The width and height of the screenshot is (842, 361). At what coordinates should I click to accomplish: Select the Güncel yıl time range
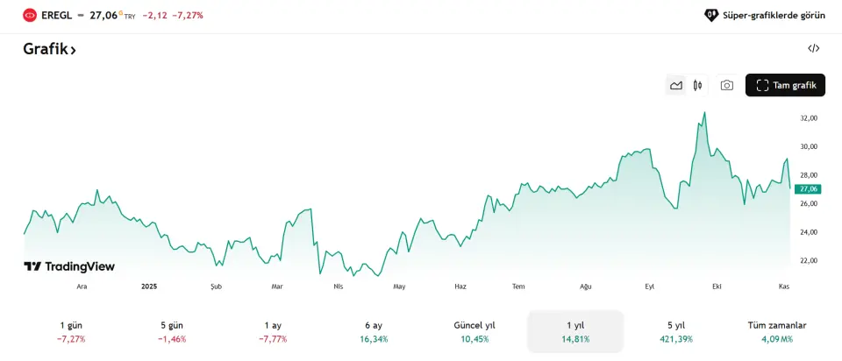(x=475, y=331)
